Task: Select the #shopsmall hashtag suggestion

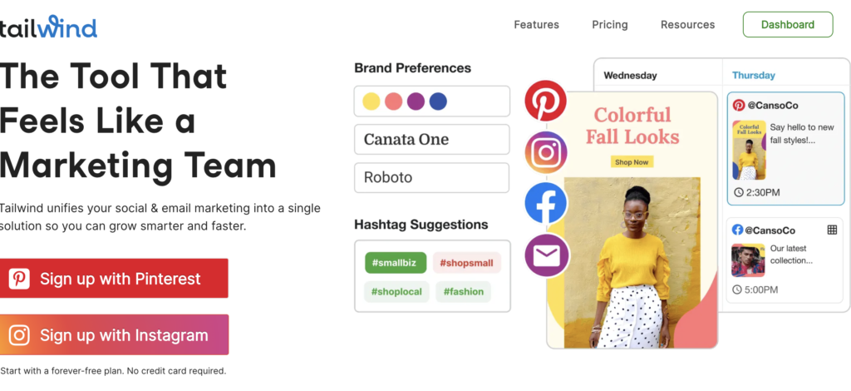Action: click(x=466, y=263)
